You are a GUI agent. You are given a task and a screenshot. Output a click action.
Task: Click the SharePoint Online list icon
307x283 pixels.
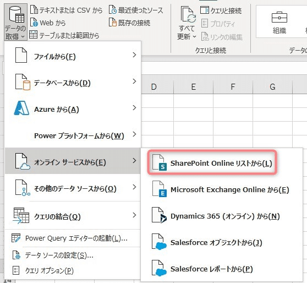click(x=160, y=162)
